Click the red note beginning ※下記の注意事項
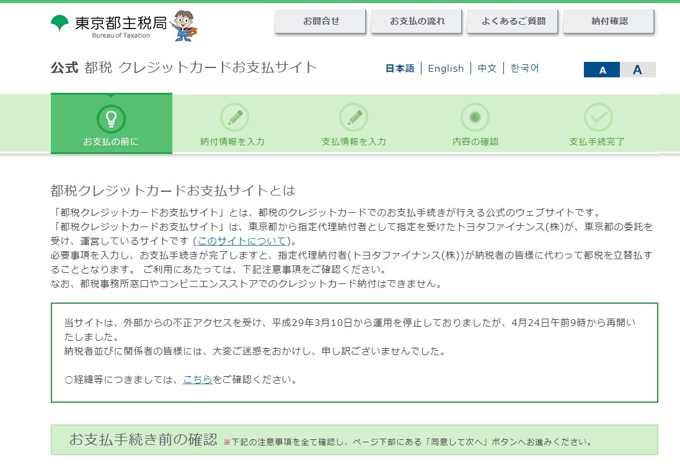The width and height of the screenshot is (680, 464). (408, 442)
